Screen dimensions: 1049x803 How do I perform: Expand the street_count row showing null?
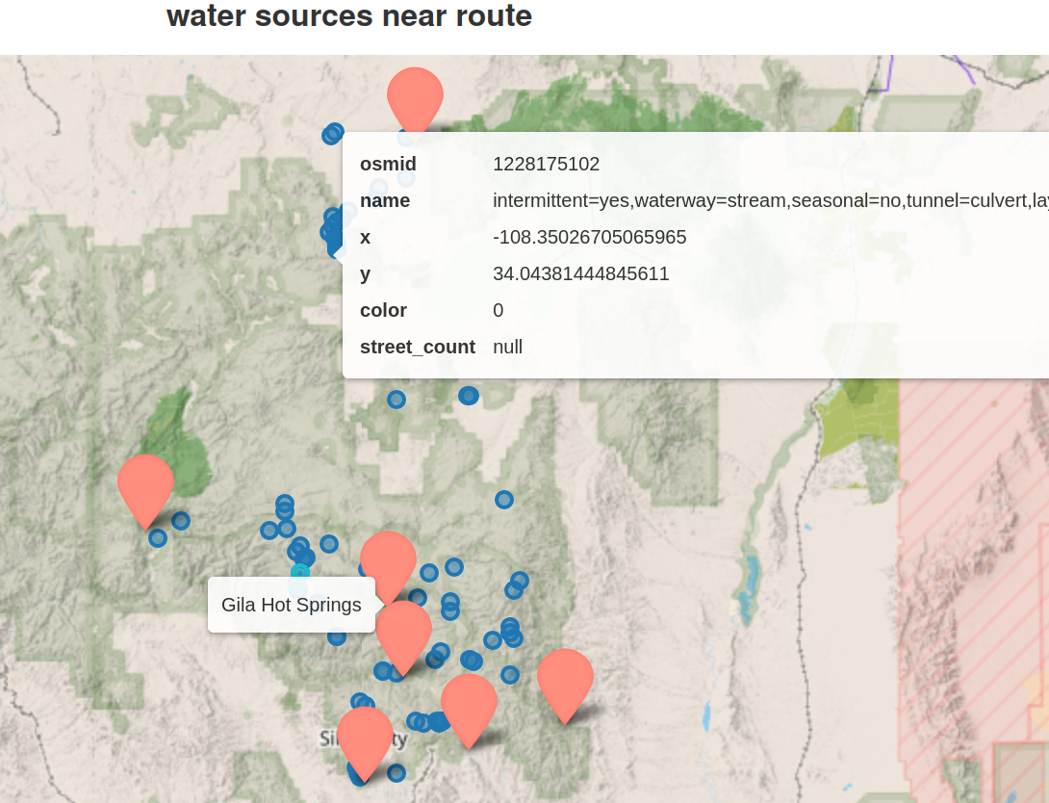click(x=507, y=347)
